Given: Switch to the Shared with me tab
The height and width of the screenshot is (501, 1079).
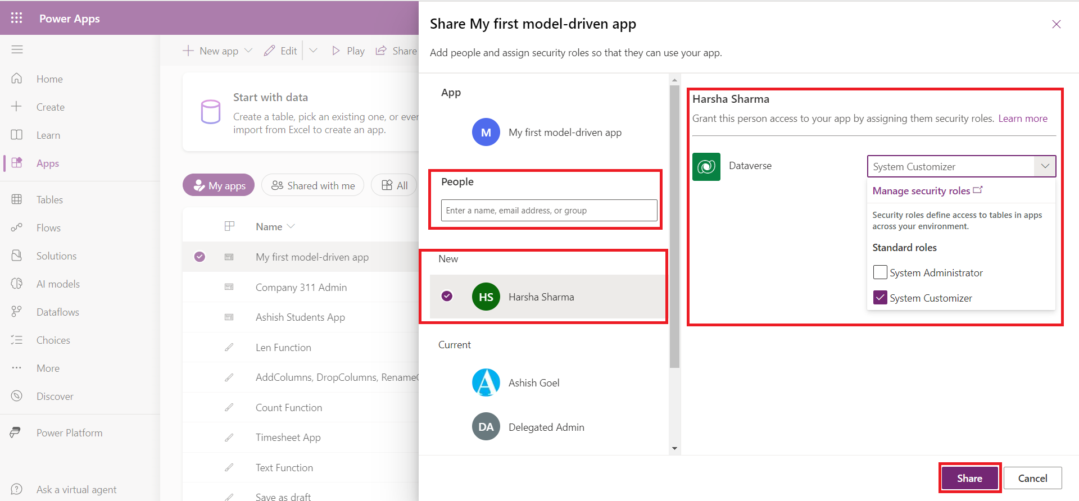Looking at the screenshot, I should (313, 185).
